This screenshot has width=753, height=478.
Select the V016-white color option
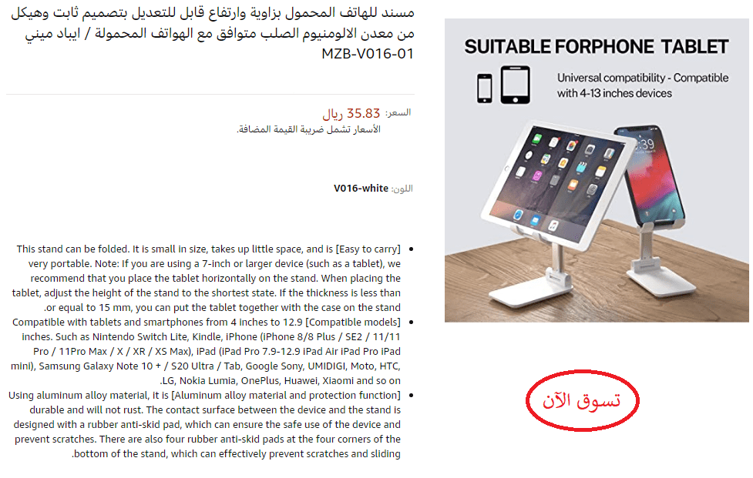click(361, 189)
